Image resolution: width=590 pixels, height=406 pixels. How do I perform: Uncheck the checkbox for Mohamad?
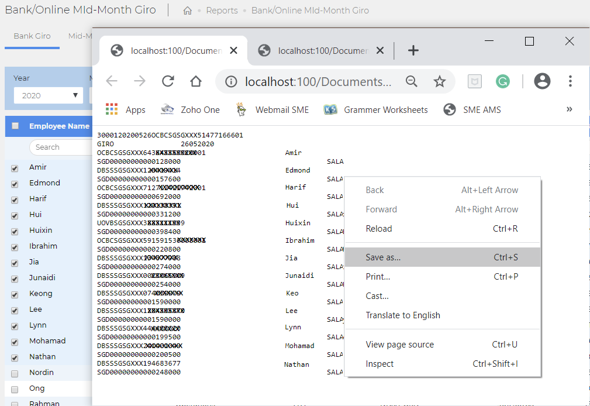click(15, 342)
